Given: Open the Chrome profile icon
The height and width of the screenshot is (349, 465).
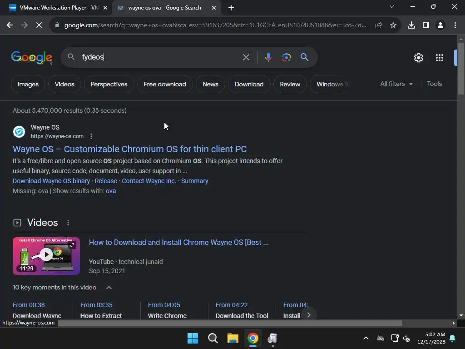Looking at the screenshot, I should (x=440, y=25).
